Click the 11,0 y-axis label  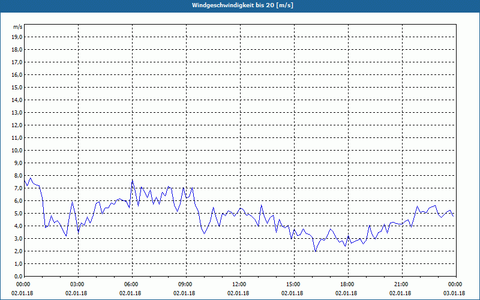tap(17, 138)
